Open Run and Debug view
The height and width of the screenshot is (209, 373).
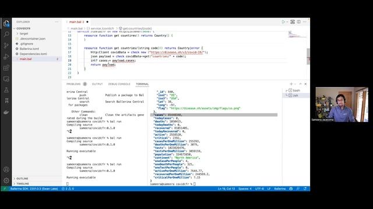tap(6, 57)
